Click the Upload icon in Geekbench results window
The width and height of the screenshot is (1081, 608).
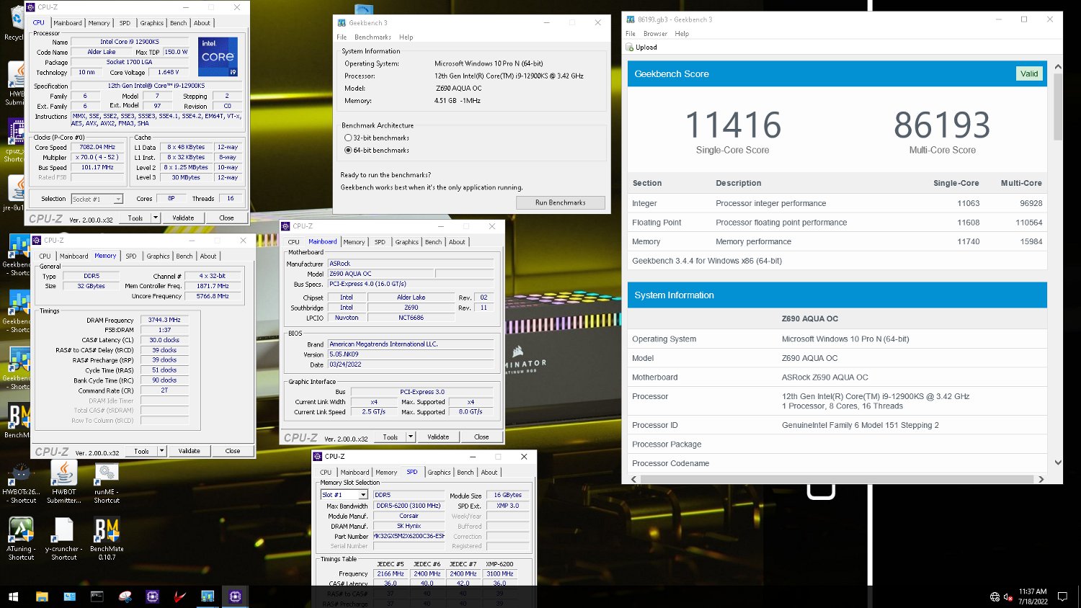(x=629, y=48)
